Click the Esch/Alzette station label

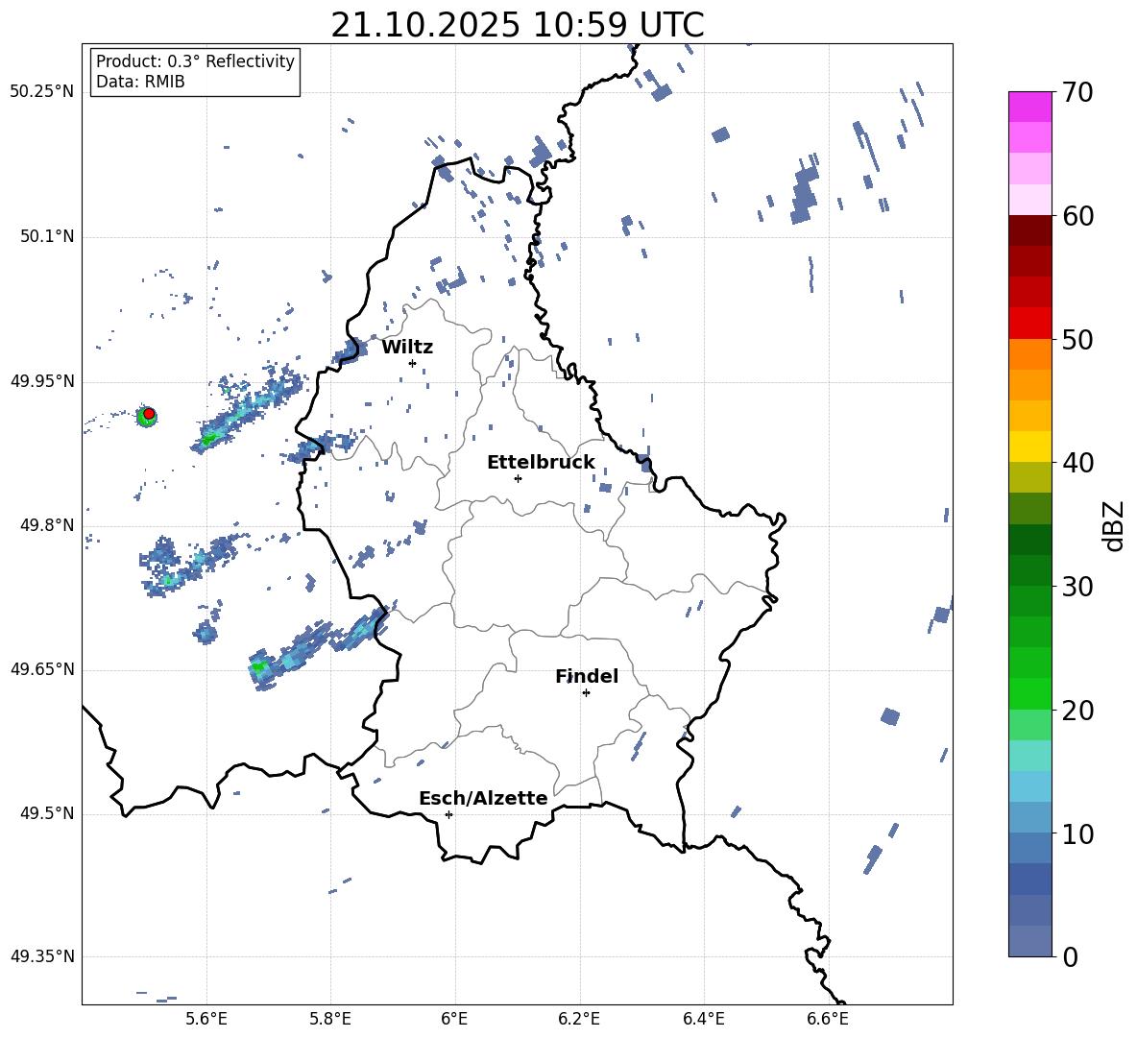pos(483,799)
